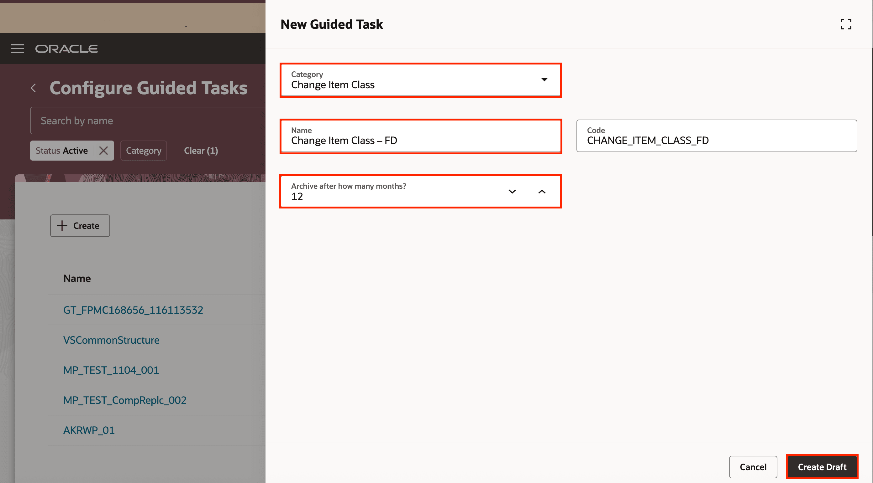Image resolution: width=873 pixels, height=483 pixels.
Task: Open the AKRWP_01 task
Action: [x=89, y=430]
